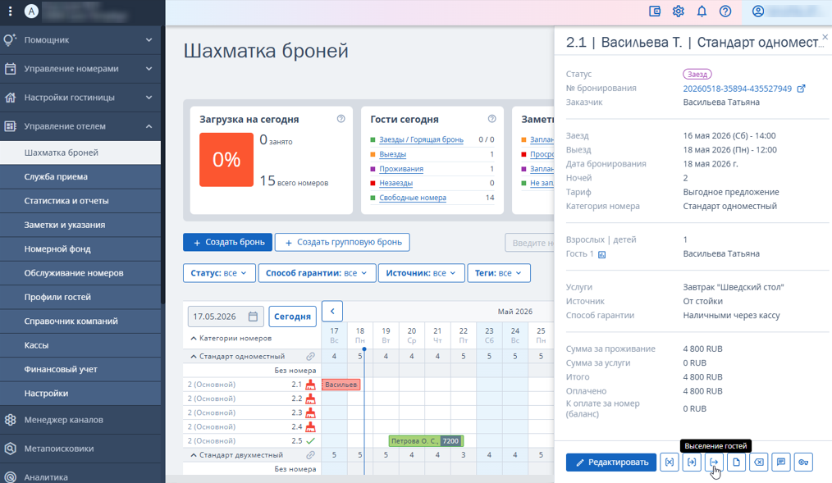Click the cleaning status icon for room 2.3
Viewport: 832px width, 483px height.
click(x=310, y=412)
